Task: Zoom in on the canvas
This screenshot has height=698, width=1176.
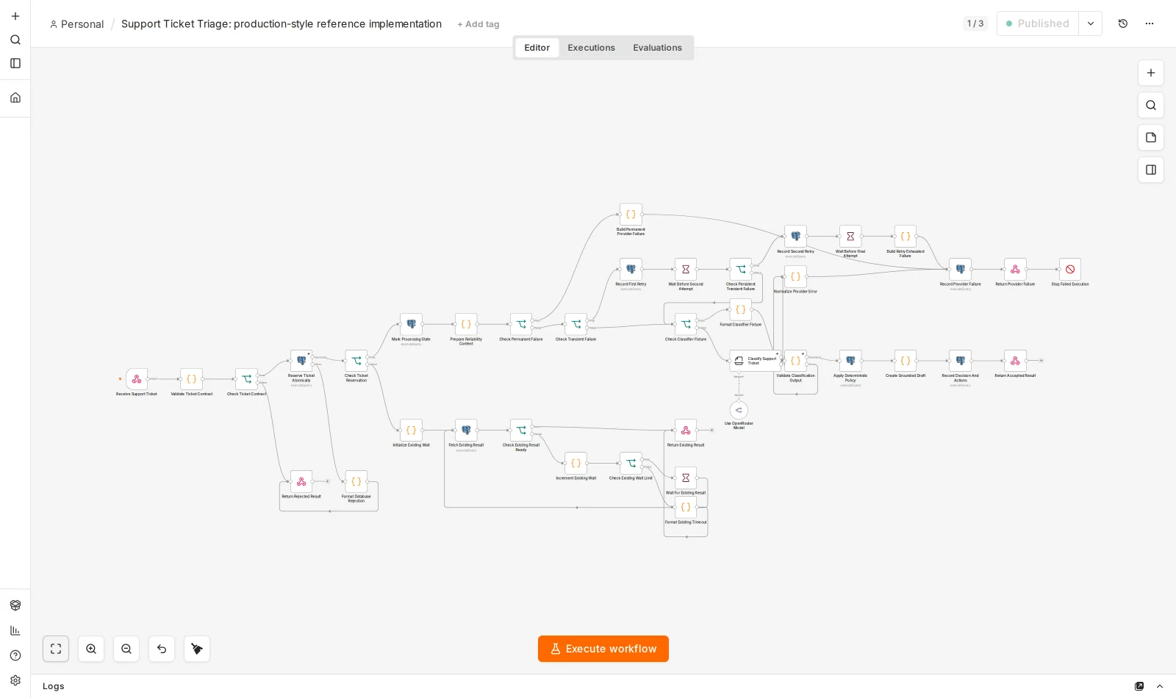Action: (x=91, y=649)
